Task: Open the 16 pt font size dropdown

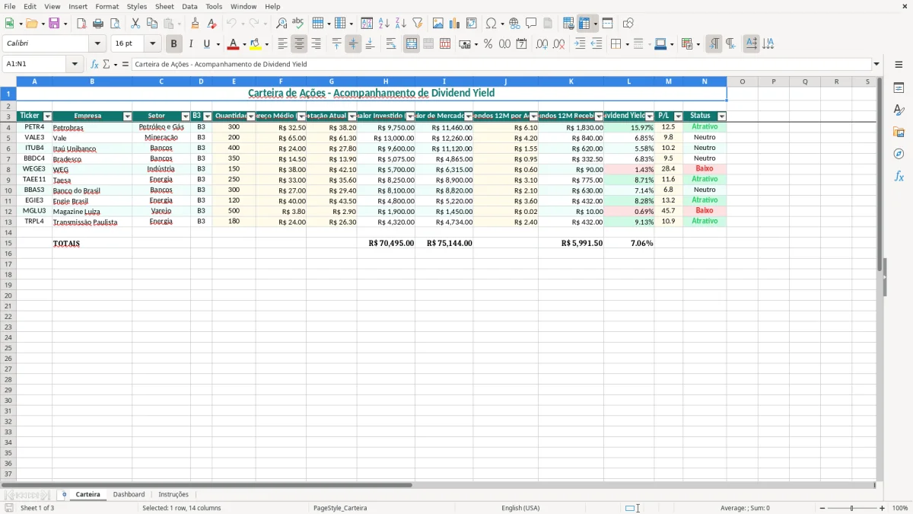Action: [x=152, y=44]
